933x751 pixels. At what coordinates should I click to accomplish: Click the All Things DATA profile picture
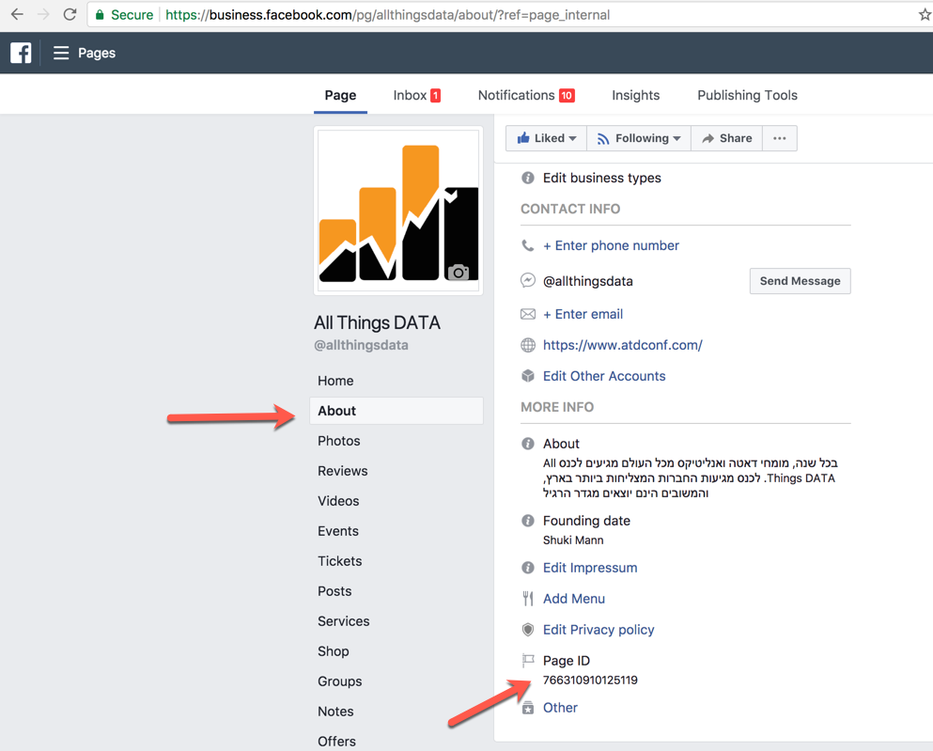coord(398,211)
